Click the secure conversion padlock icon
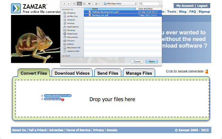The height and width of the screenshot is (139, 222). (206, 71)
